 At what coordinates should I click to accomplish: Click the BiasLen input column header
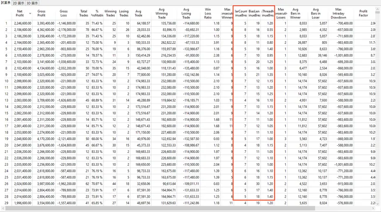[x=254, y=13]
